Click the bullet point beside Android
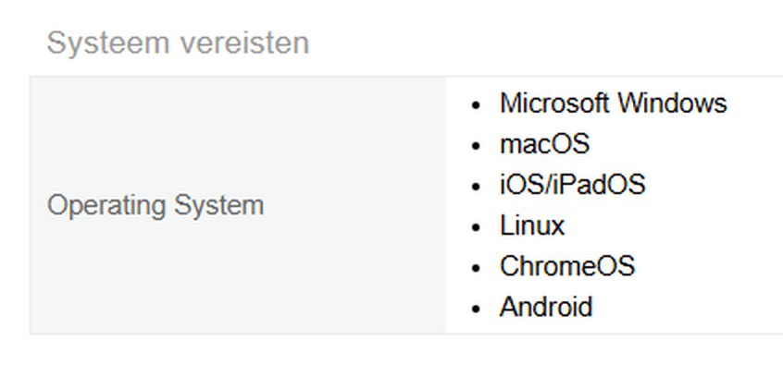This screenshot has width=783, height=377. pos(477,309)
